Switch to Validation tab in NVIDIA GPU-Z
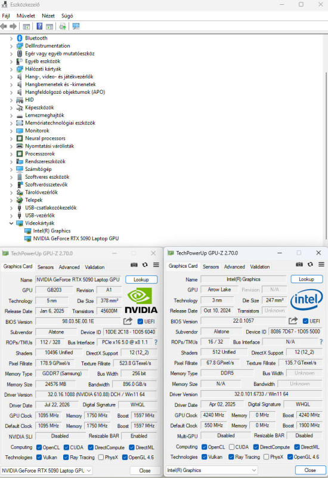 point(95,267)
